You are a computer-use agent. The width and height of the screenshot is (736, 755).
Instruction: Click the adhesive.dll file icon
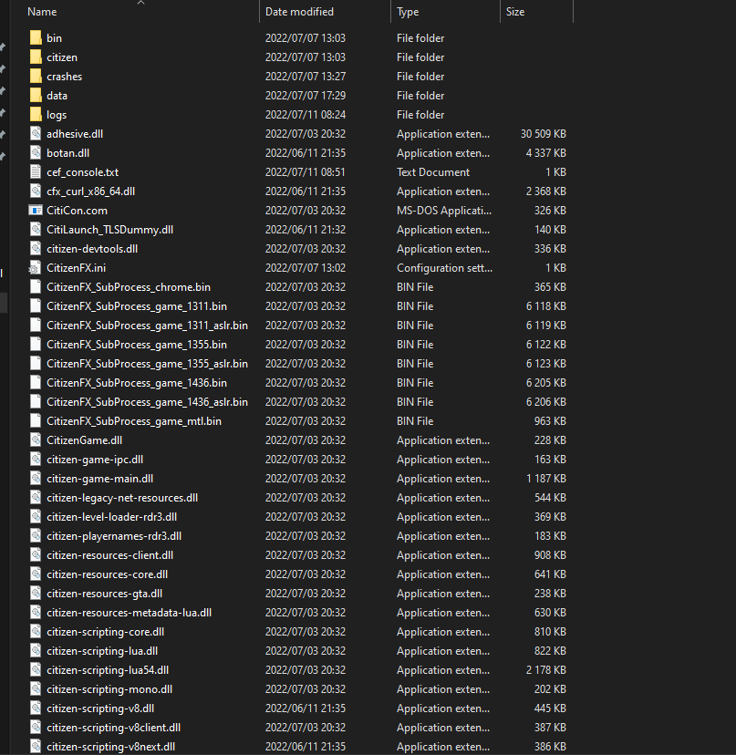coord(36,134)
